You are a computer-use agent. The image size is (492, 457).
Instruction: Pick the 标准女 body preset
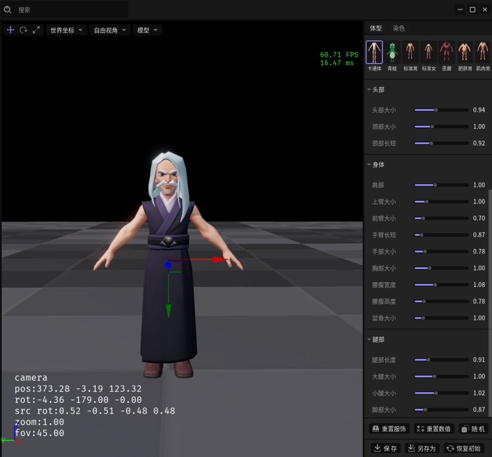(428, 56)
